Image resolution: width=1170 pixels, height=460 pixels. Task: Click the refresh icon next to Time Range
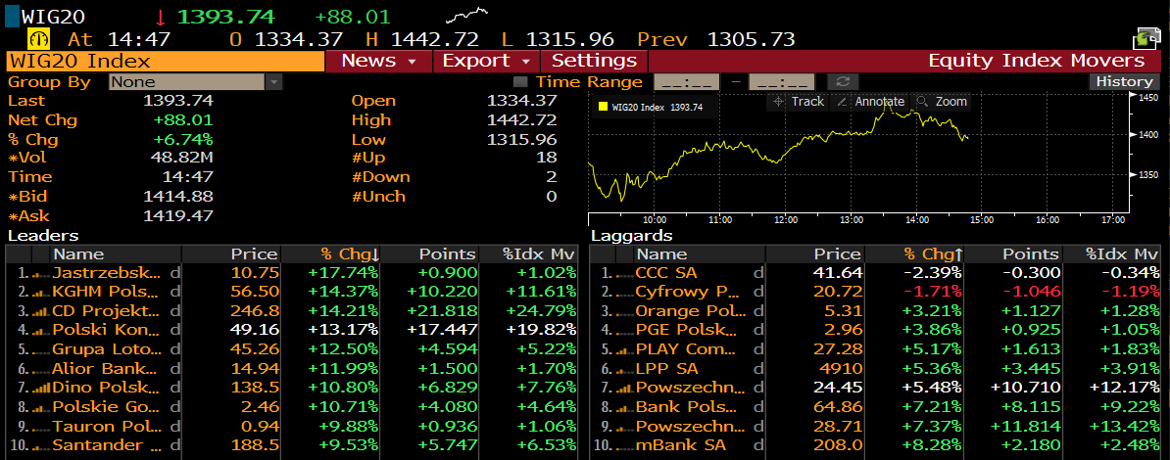843,81
